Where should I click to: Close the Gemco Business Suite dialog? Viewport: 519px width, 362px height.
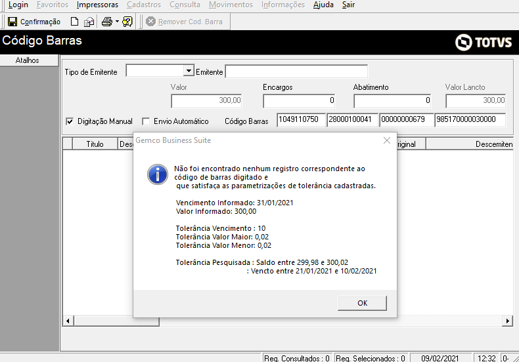tap(386, 140)
